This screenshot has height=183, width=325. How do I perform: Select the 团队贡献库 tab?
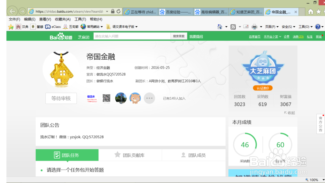130,155
